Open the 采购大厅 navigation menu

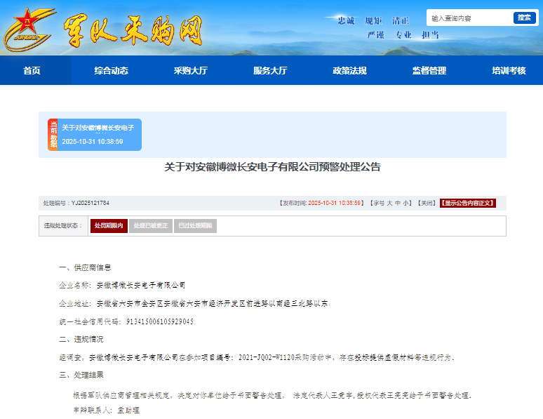191,70
